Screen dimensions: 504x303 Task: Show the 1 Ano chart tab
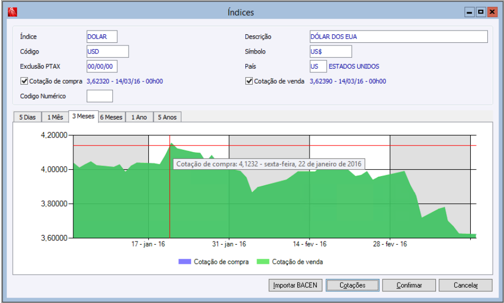pyautogui.click(x=139, y=117)
